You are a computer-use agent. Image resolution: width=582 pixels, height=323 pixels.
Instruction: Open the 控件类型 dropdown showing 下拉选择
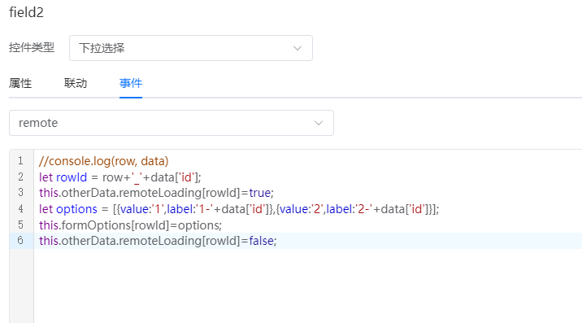tap(191, 48)
